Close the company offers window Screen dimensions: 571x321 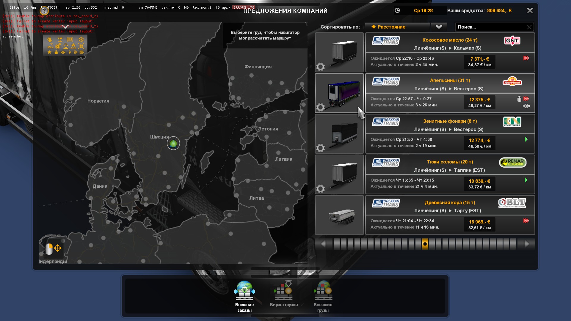click(530, 11)
